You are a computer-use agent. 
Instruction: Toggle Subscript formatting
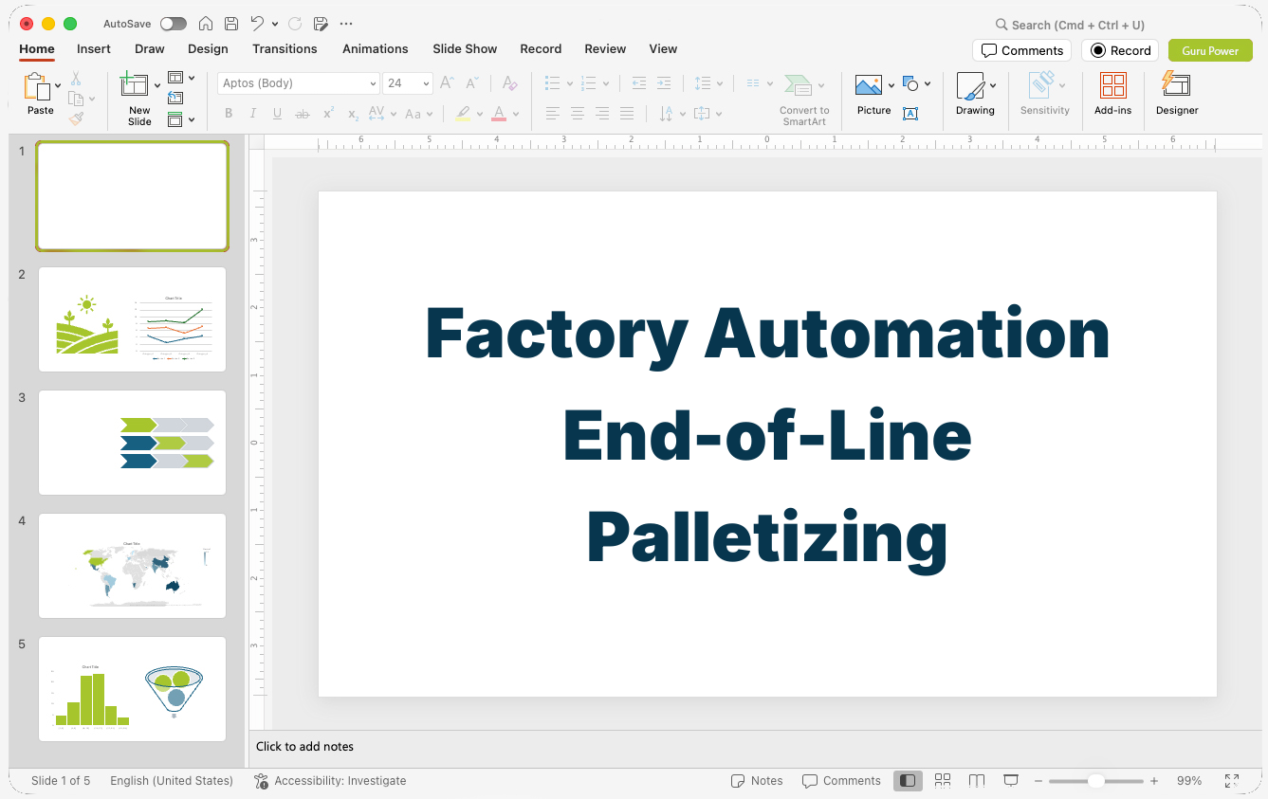point(353,114)
